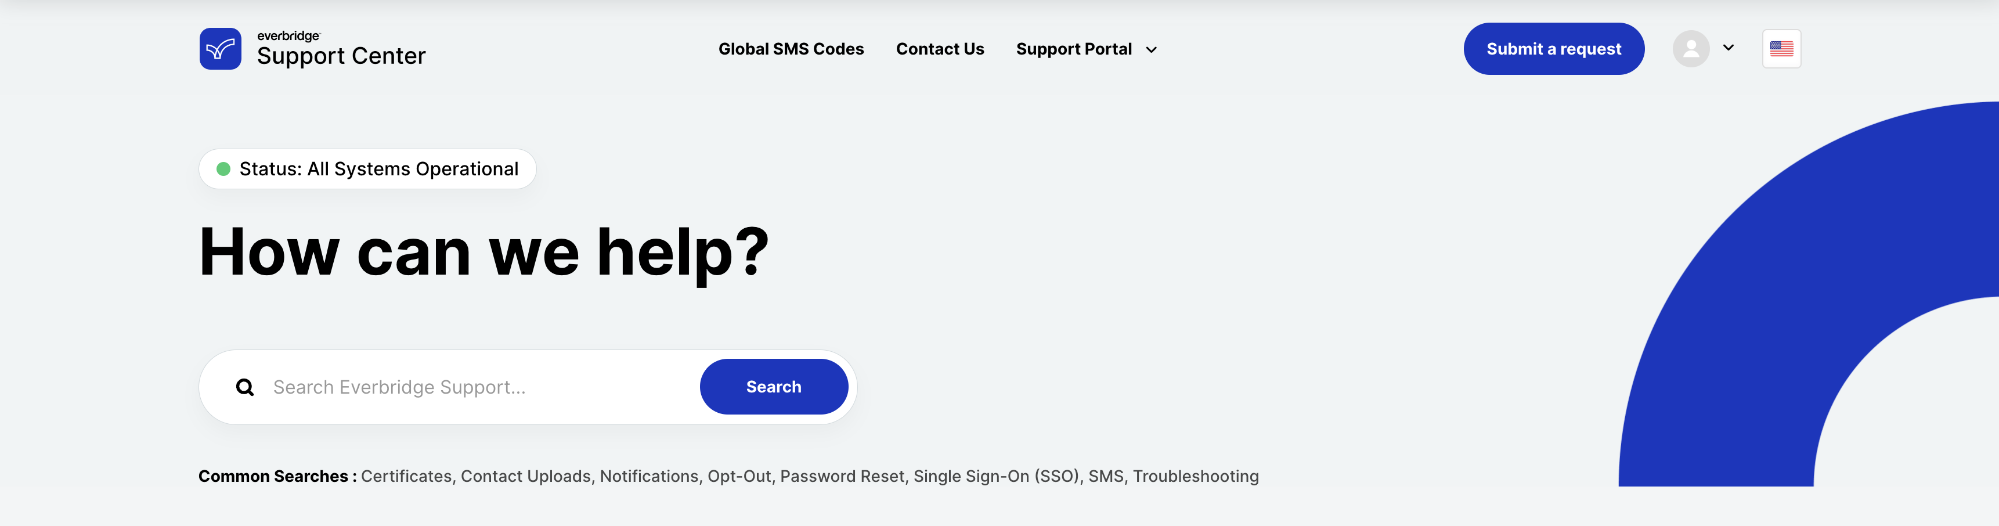Open the Contact Us page
The height and width of the screenshot is (526, 1999).
940,49
